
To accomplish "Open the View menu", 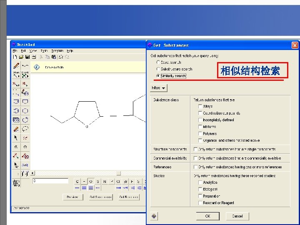I will 33,51.
